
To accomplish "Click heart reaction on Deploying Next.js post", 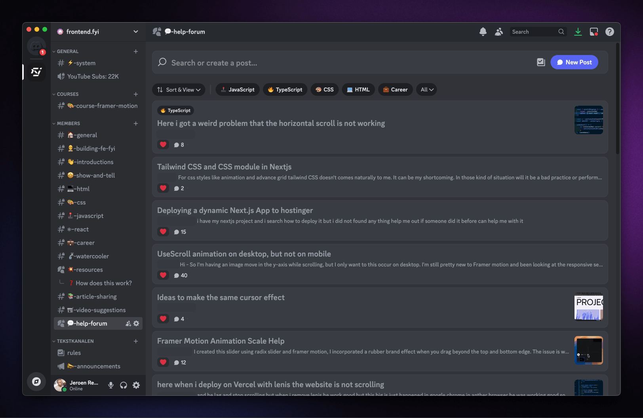I will pyautogui.click(x=163, y=232).
